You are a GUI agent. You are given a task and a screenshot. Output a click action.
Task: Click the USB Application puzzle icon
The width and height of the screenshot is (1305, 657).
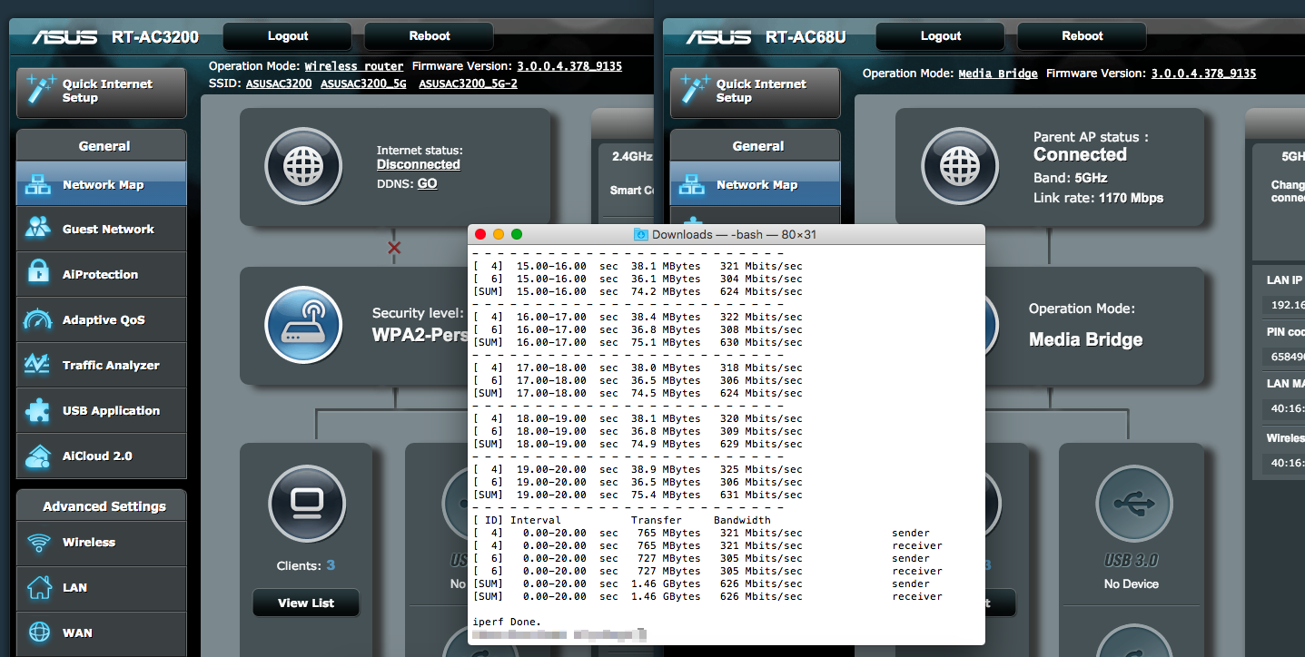click(38, 410)
